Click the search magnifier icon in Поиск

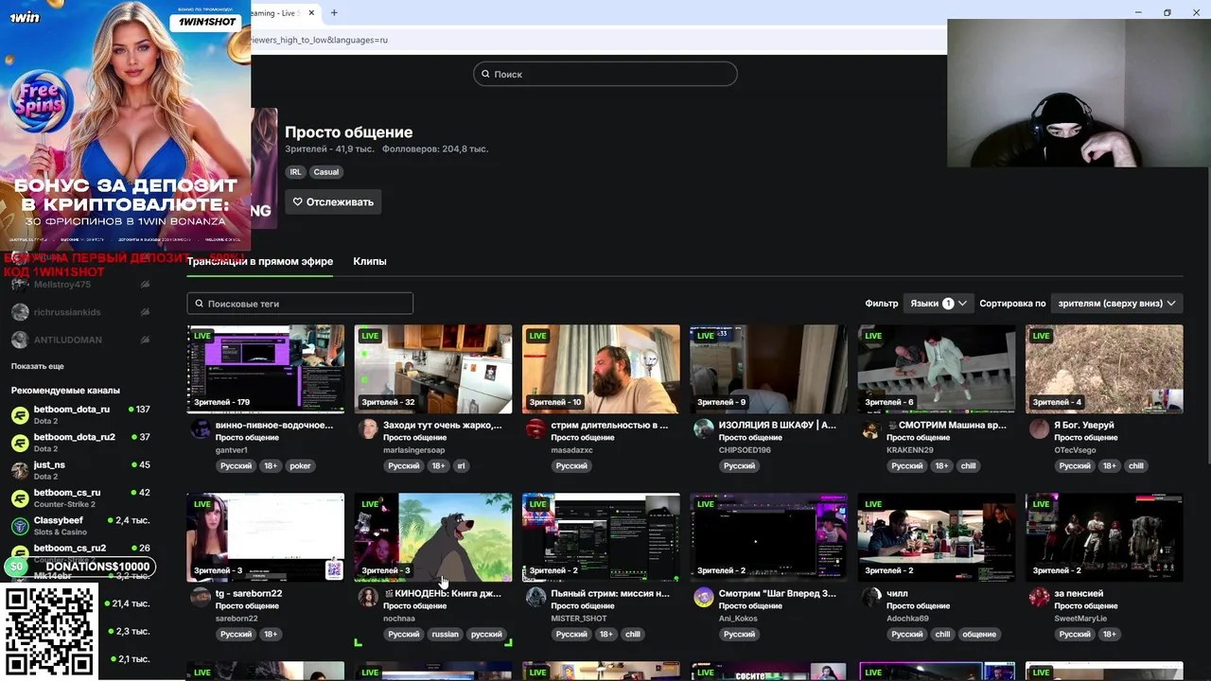click(x=485, y=74)
